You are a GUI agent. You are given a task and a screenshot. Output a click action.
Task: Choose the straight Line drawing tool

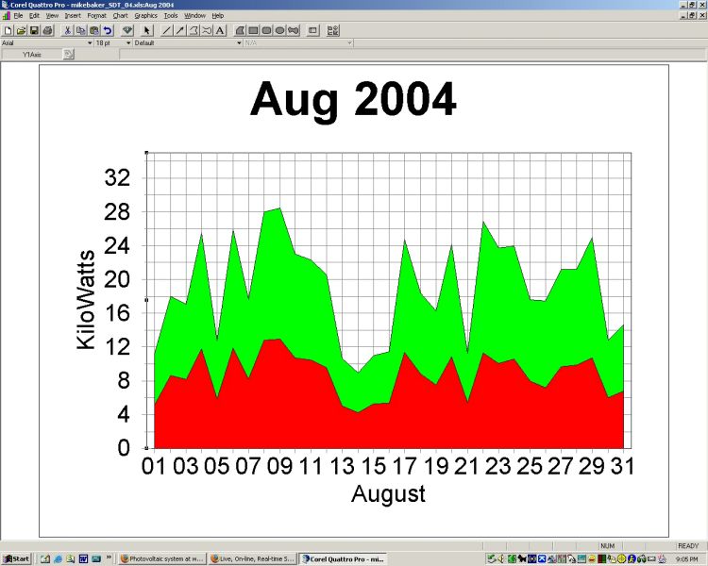pyautogui.click(x=167, y=30)
